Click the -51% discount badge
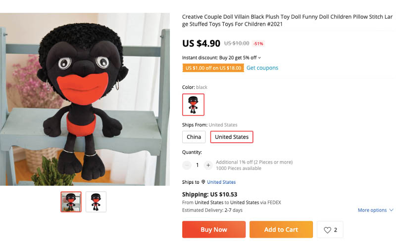396x247 pixels. pyautogui.click(x=258, y=43)
